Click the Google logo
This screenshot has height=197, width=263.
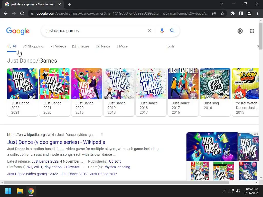[18, 31]
